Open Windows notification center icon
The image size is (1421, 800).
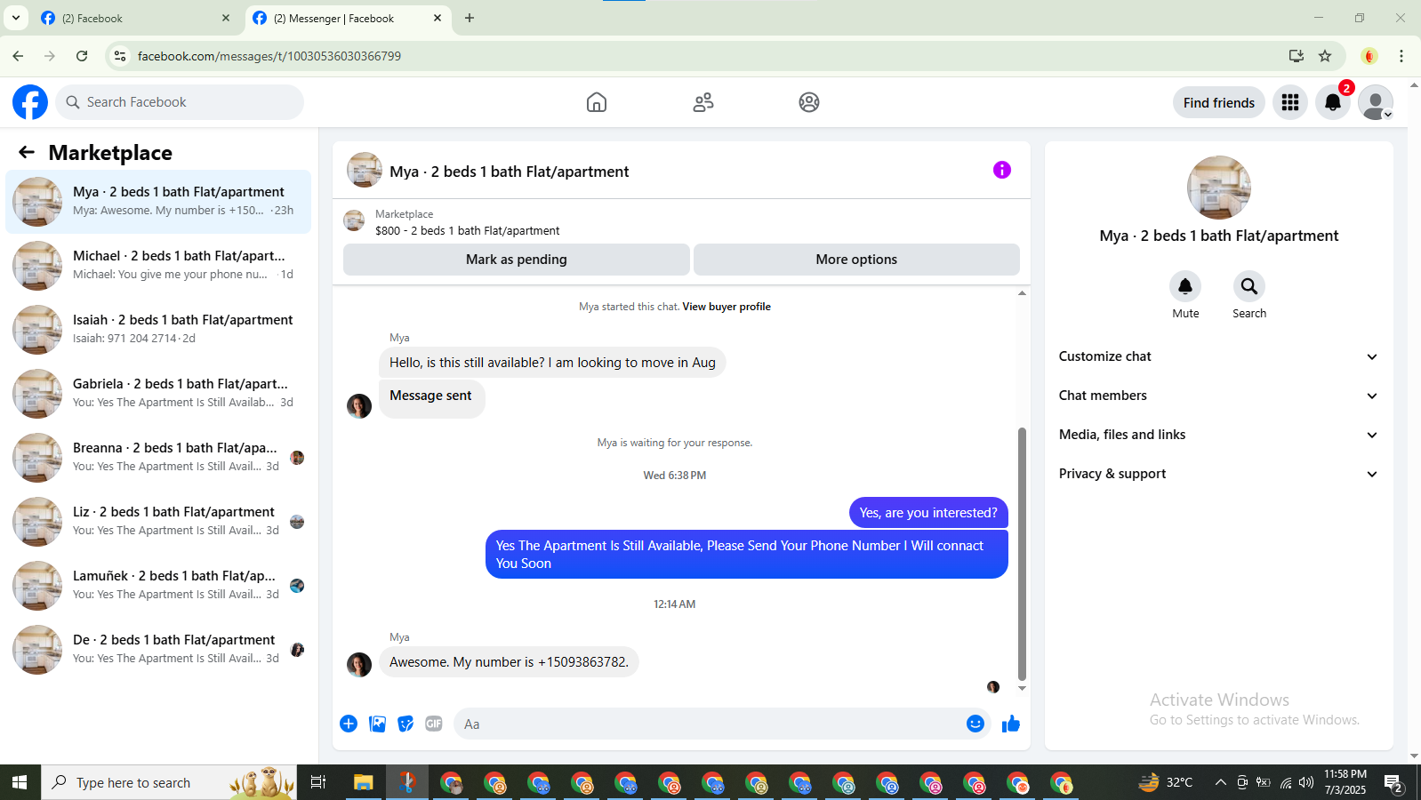[1393, 783]
